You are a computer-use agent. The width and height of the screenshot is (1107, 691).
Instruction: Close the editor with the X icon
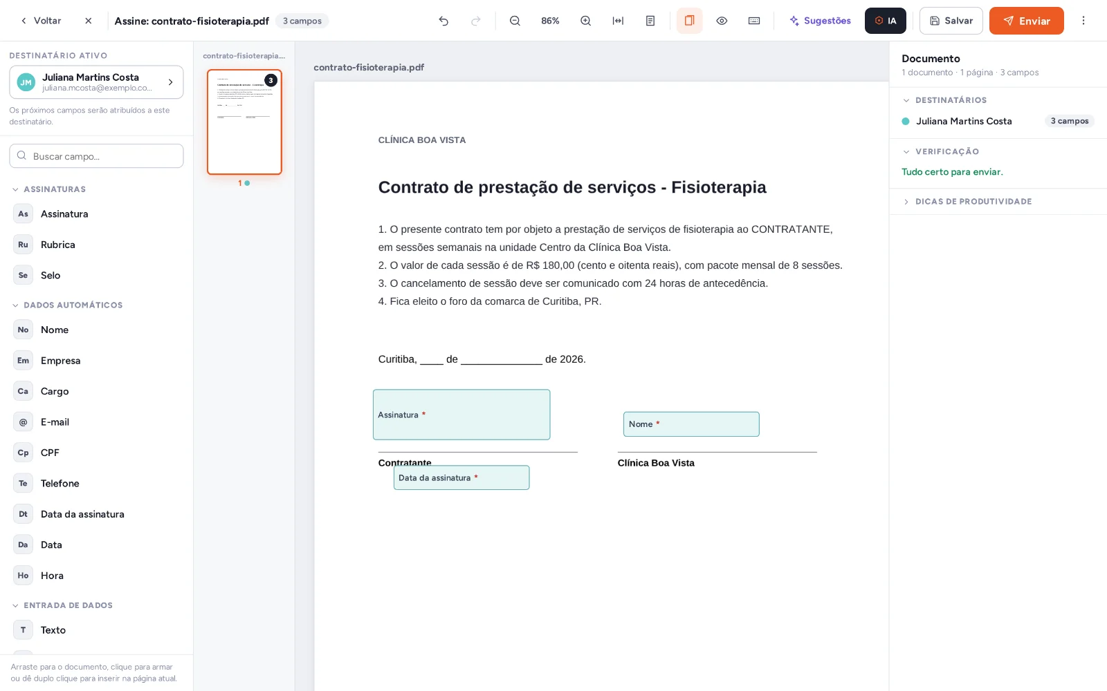[89, 21]
